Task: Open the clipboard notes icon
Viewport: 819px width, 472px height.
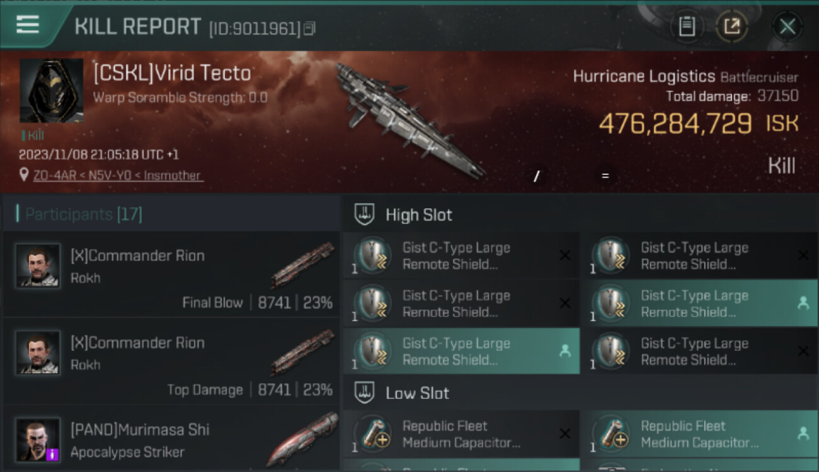Action: tap(686, 26)
